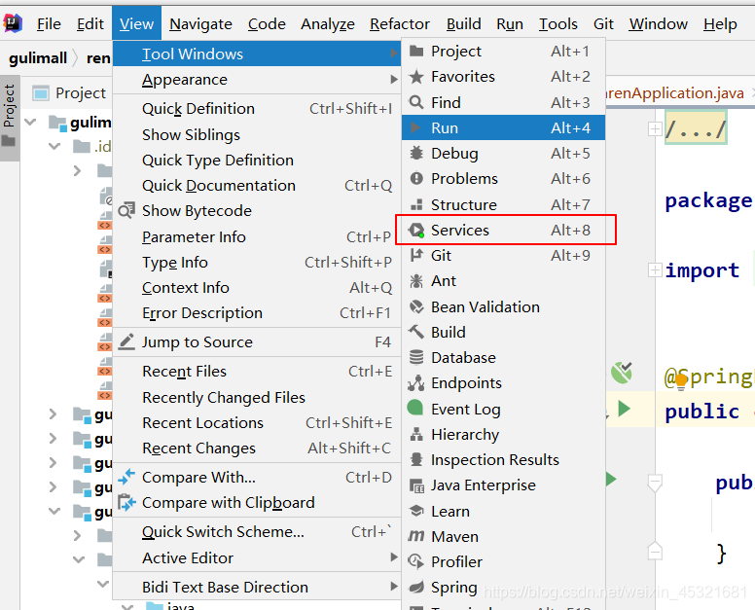Expand the folded import section
The image size is (755, 610).
coord(655,270)
